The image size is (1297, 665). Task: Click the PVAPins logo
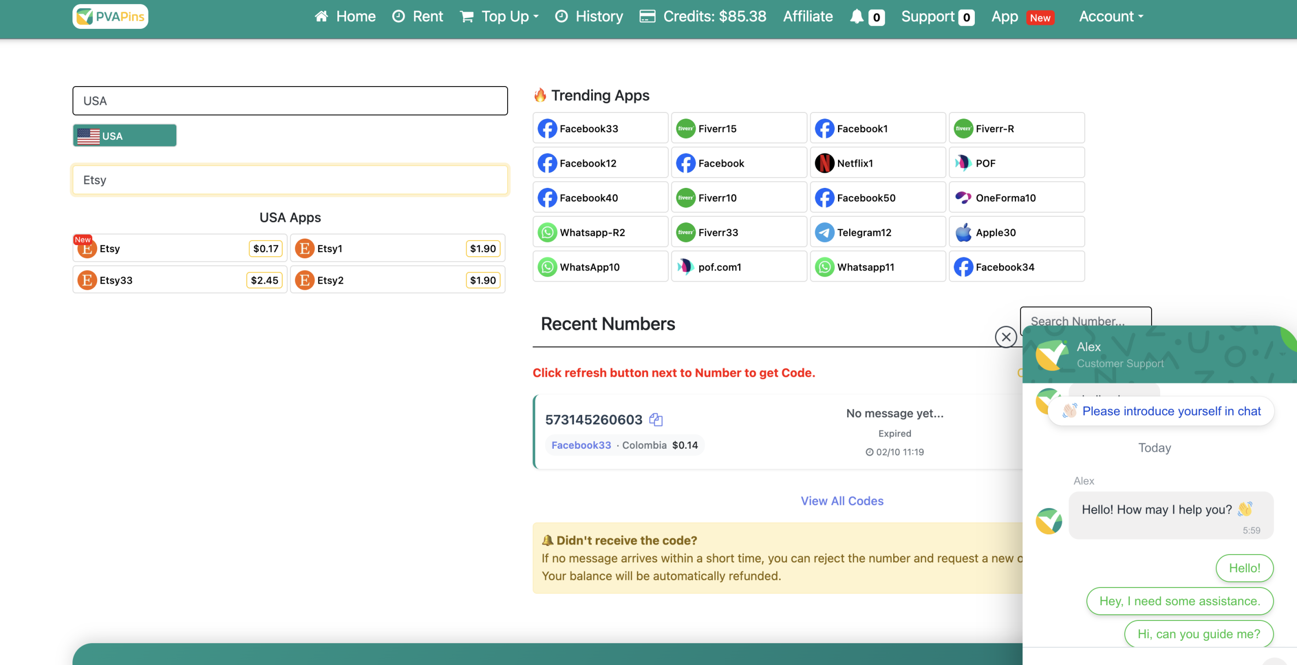point(110,17)
